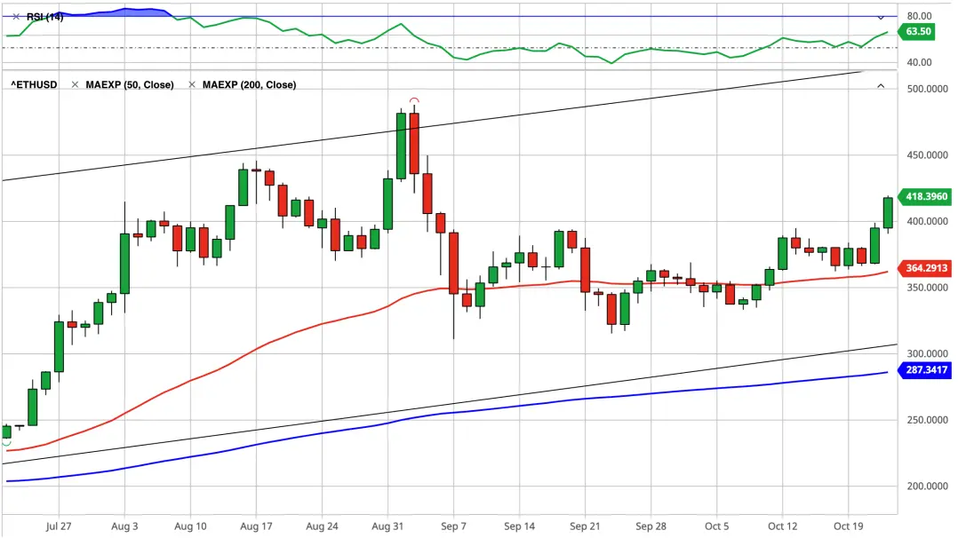Click the ^ETHUSD symbol label
The height and width of the screenshot is (538, 958).
click(x=34, y=85)
